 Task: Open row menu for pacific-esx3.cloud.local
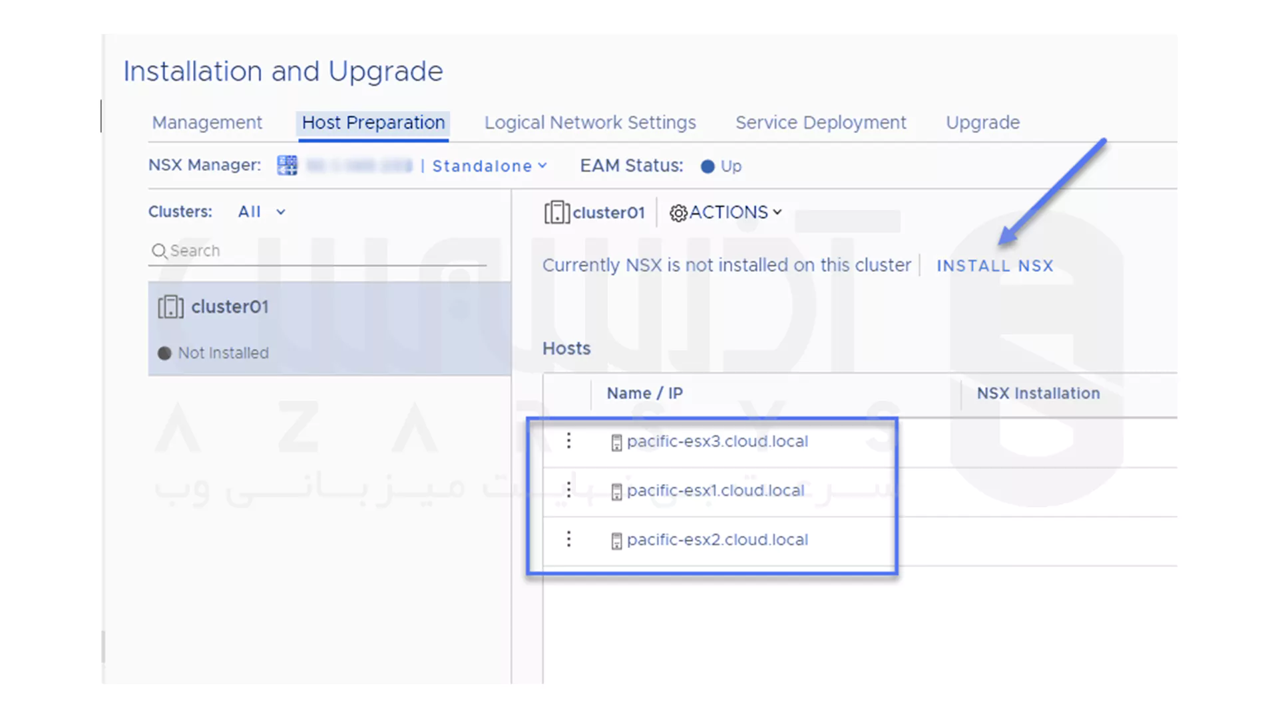click(x=568, y=441)
